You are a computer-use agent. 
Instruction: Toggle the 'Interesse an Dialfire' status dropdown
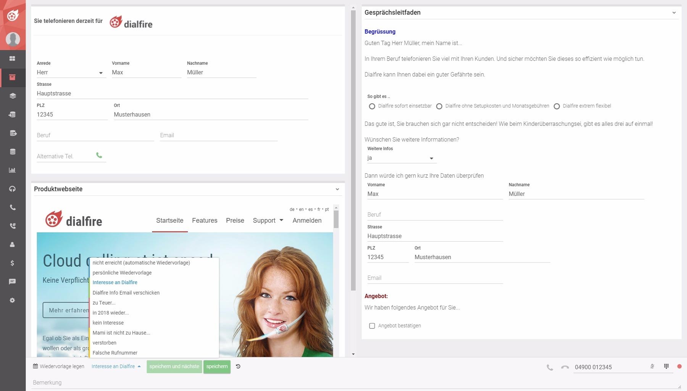tap(116, 367)
